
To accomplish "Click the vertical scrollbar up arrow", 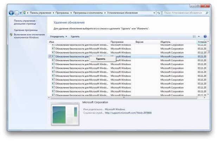I will click(208, 41).
